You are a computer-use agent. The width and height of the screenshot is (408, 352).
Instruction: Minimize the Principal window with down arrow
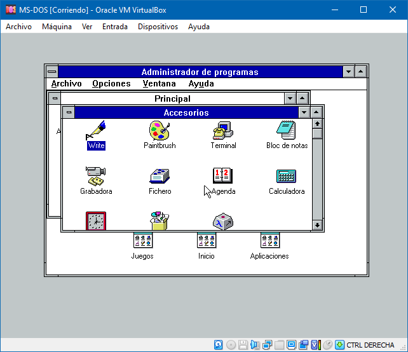click(x=290, y=98)
